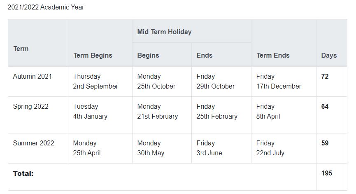Click the "Mid Term Holiday" header cell
This screenshot has height=194, width=356.
pos(164,32)
